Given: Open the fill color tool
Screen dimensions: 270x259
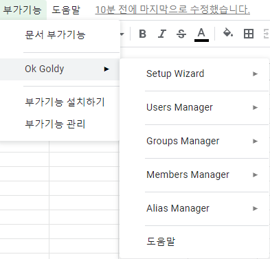Looking at the screenshot, I should [x=228, y=34].
